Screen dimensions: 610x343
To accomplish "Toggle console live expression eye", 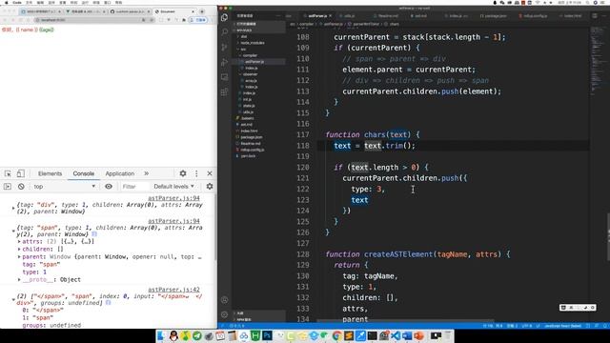I will pos(109,187).
